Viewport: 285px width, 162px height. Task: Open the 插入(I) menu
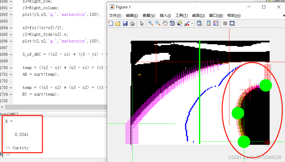tap(165, 16)
